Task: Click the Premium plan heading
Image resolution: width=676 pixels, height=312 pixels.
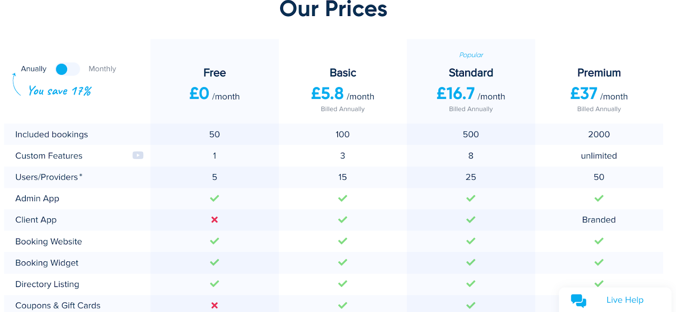Action: pos(599,73)
